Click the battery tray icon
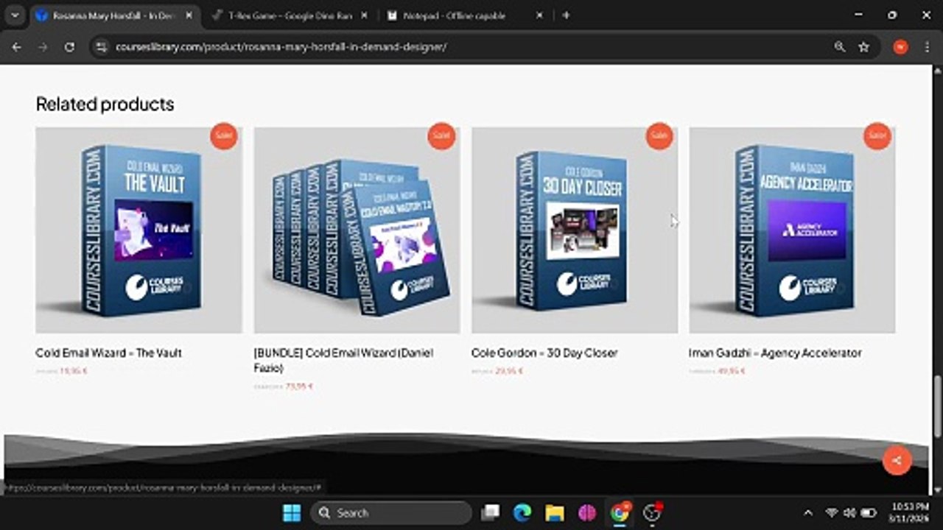Image resolution: width=943 pixels, height=530 pixels. (869, 512)
